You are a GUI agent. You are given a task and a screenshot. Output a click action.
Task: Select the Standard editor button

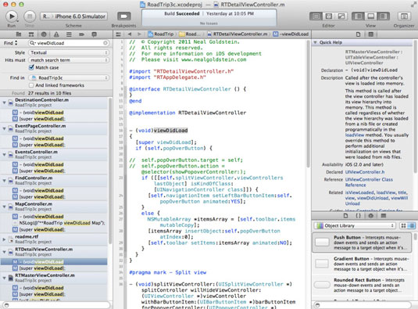316,16
